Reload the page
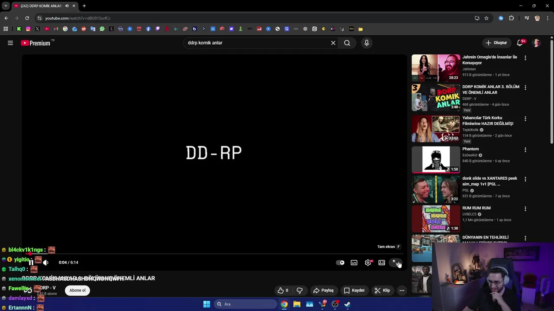This screenshot has height=311, width=554. [27, 18]
